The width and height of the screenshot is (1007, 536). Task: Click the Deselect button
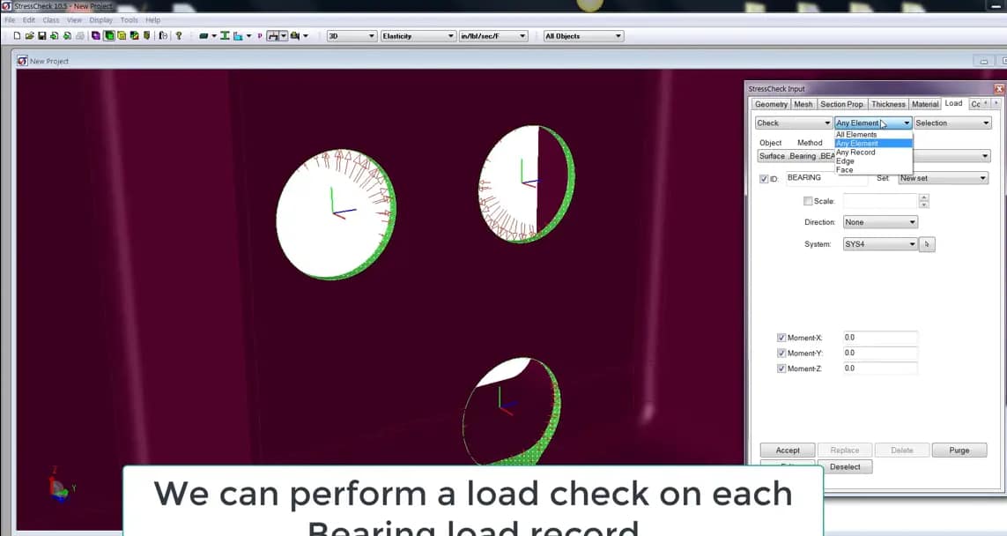tap(845, 466)
